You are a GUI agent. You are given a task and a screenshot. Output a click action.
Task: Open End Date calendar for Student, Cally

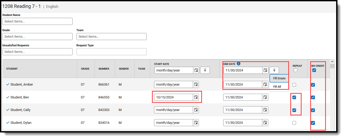click(x=265, y=110)
